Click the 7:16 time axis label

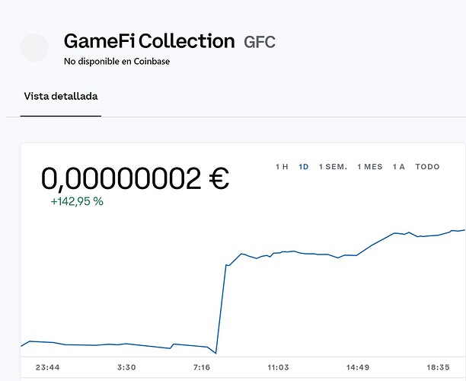pos(202,367)
